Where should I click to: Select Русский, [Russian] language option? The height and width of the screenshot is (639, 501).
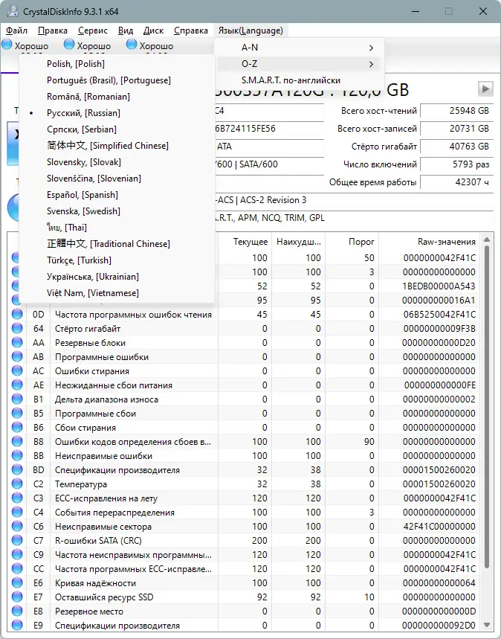pyautogui.click(x=117, y=113)
